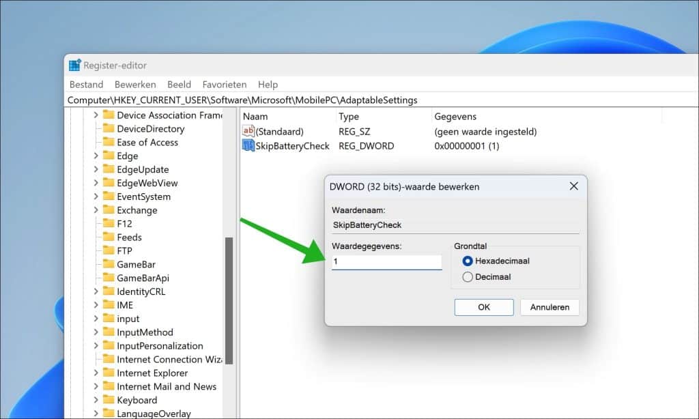Expand the Keyboard key
Screen dimensions: 699x419
click(96, 400)
